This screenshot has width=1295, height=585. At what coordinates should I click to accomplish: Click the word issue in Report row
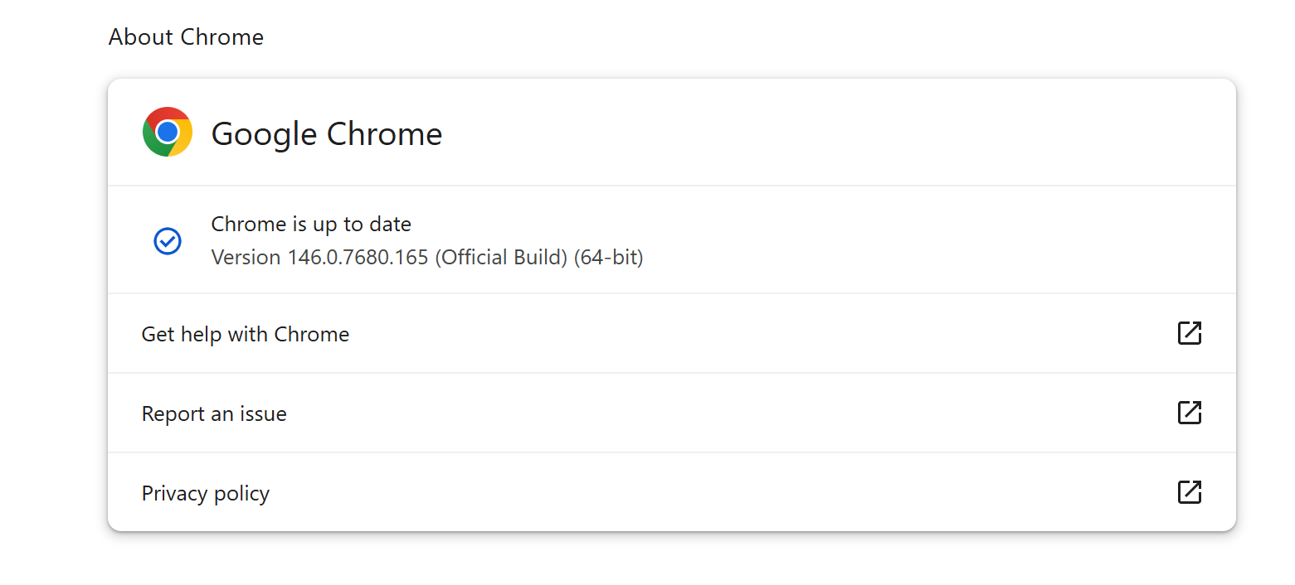[x=265, y=413]
